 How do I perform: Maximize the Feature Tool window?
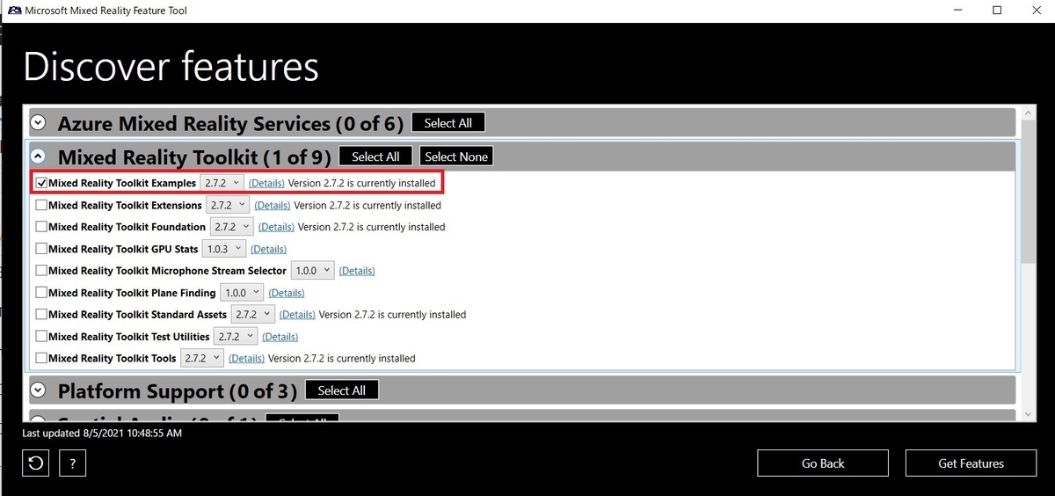pos(997,11)
